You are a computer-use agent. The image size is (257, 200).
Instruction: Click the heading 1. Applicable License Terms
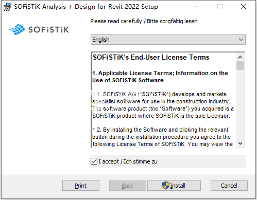[160, 77]
